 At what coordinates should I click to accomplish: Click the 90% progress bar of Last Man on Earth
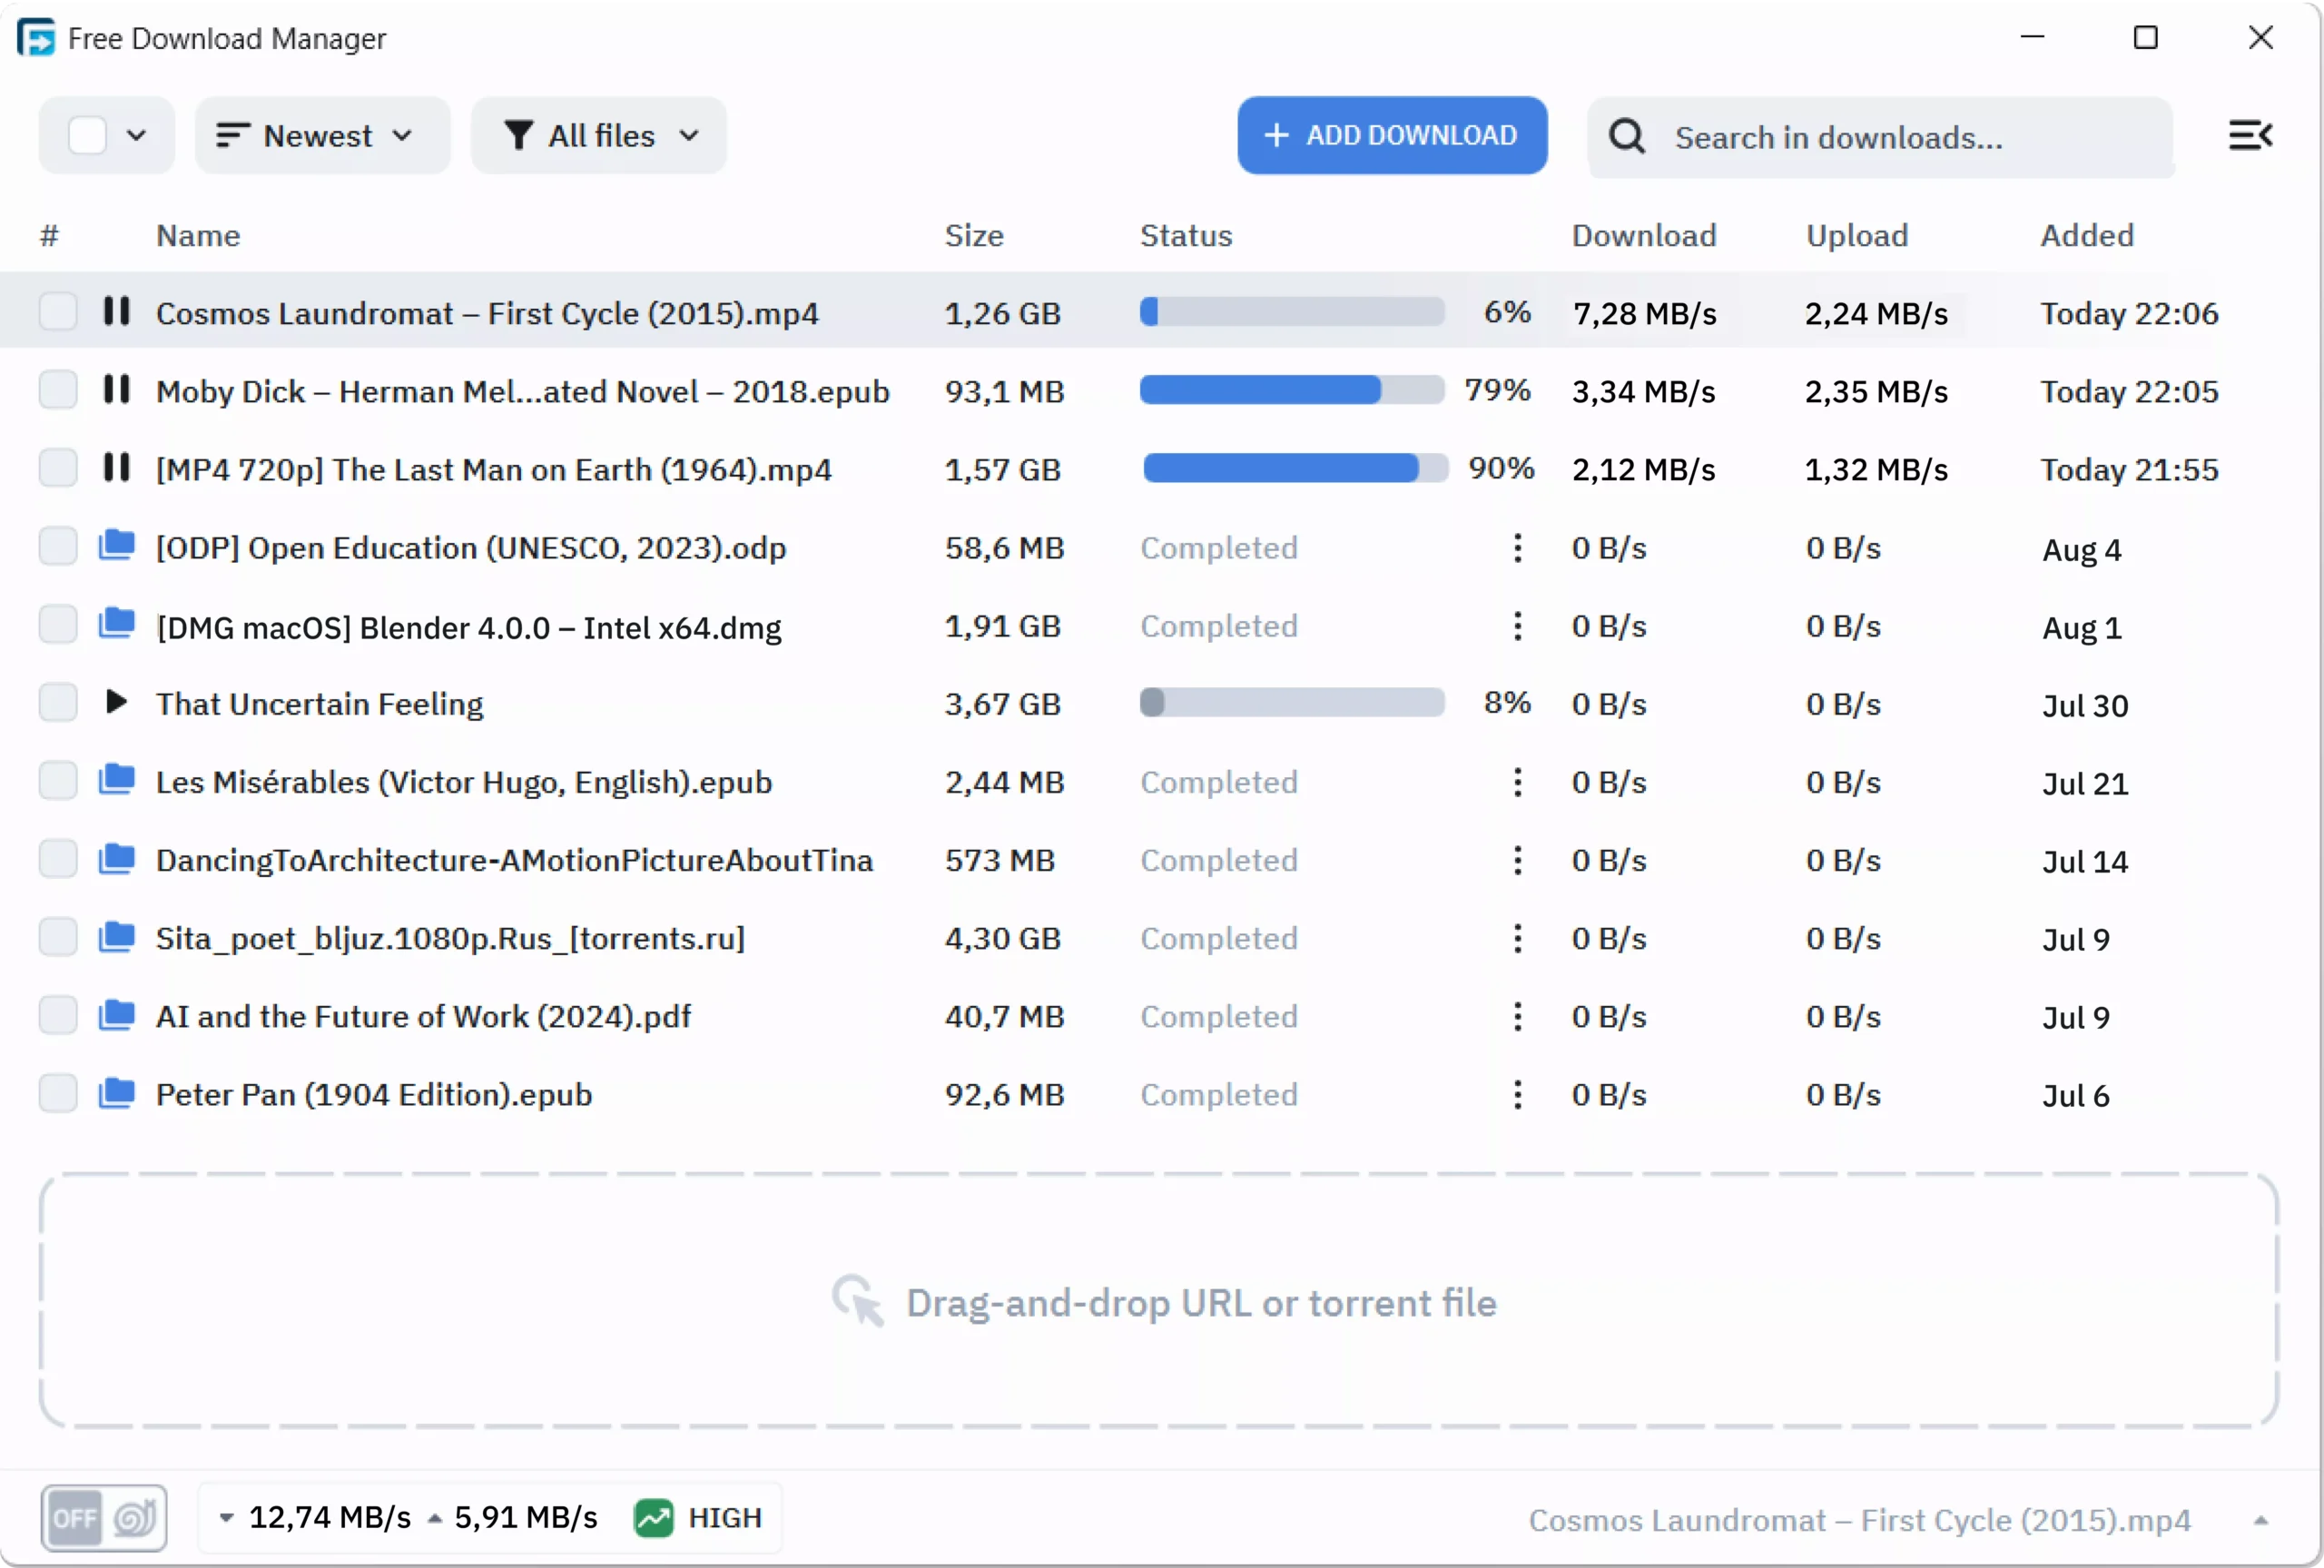click(x=1292, y=468)
